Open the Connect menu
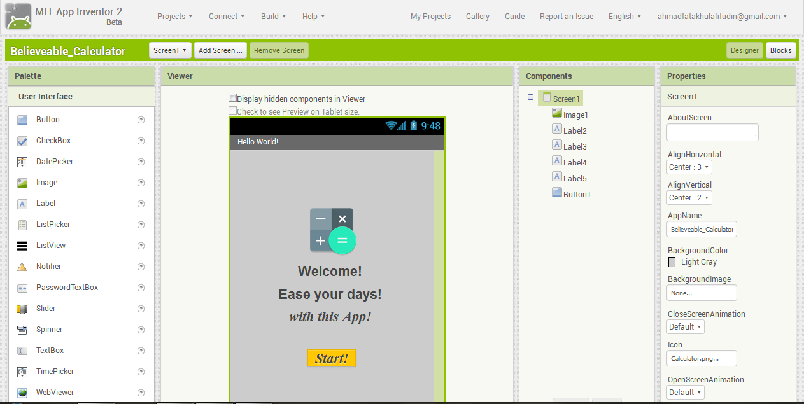Viewport: 804px width, 404px height. tap(227, 17)
